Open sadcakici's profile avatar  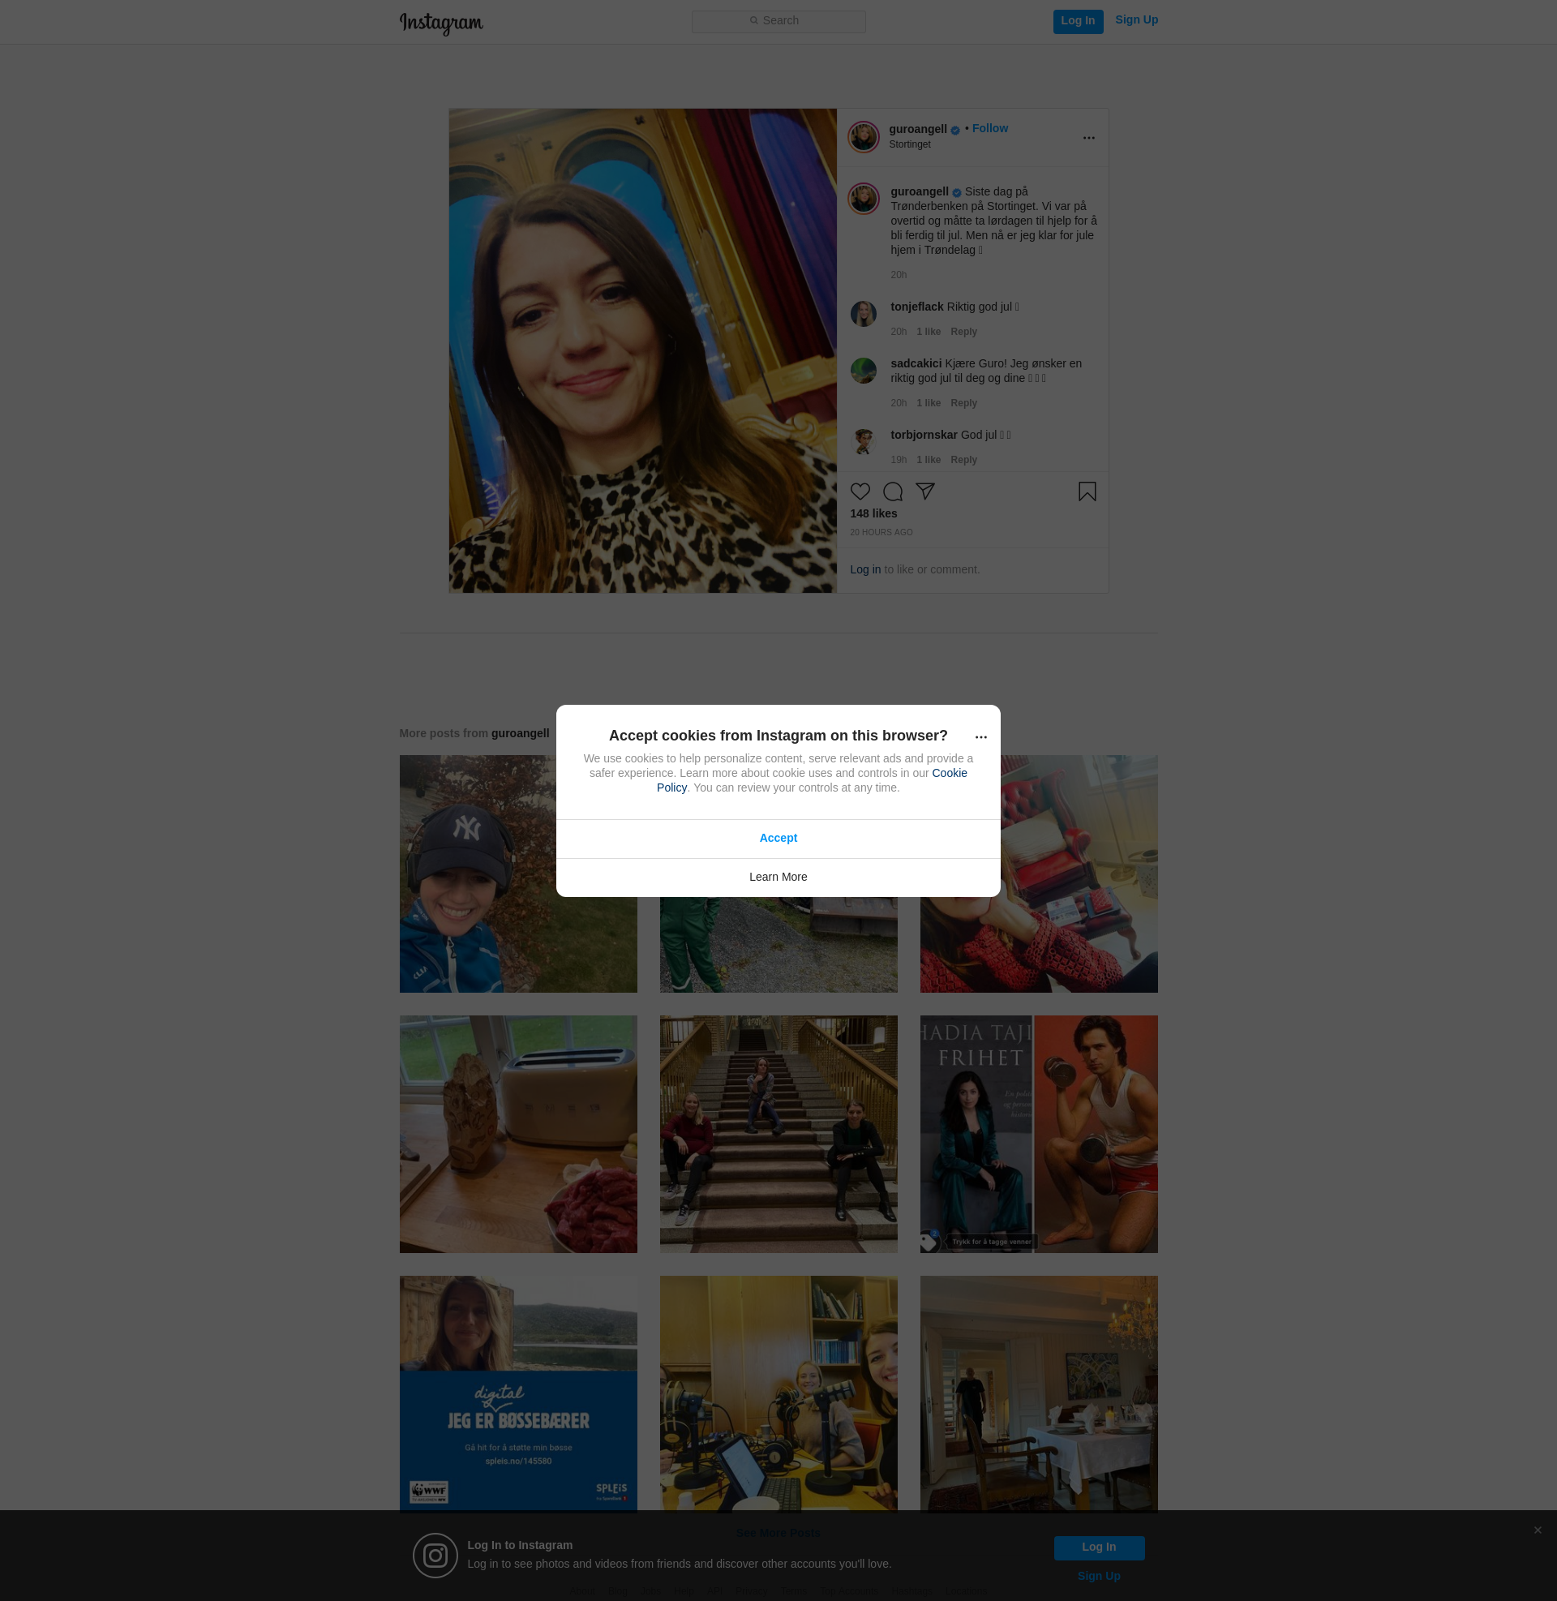tap(863, 371)
